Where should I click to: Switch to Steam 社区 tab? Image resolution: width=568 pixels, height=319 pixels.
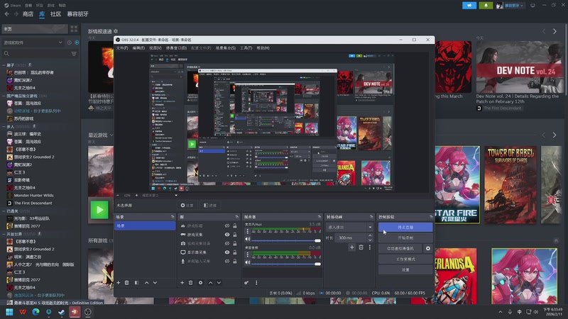[x=56, y=14]
